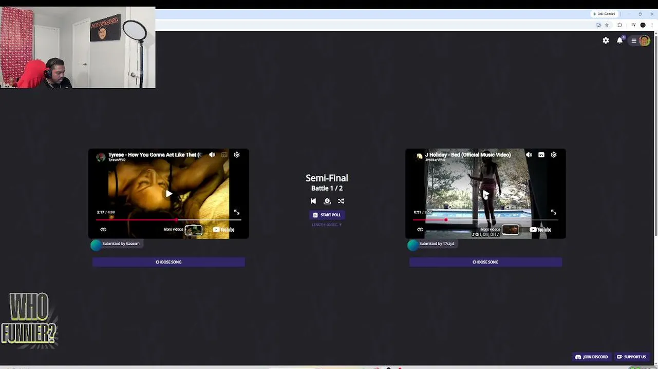658x369 pixels.
Task: Click the Join Discord button
Action: point(592,357)
